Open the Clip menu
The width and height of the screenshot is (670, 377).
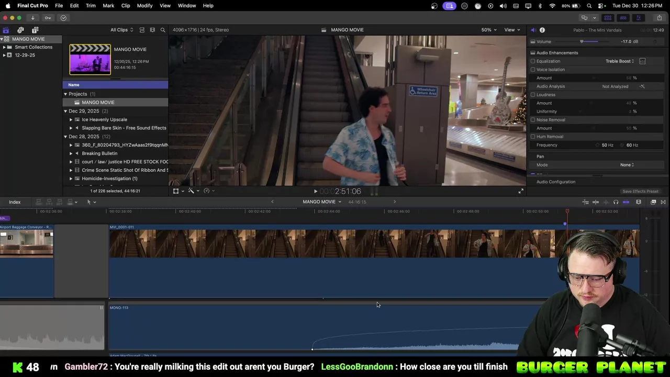click(126, 6)
